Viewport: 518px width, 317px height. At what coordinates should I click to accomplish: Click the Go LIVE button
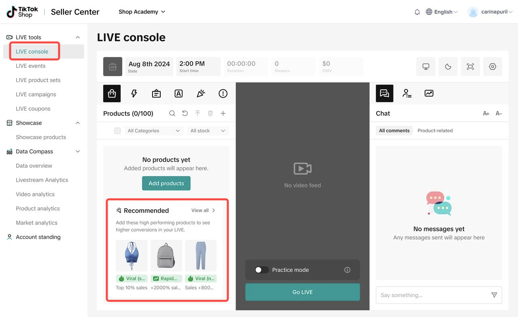coord(302,292)
